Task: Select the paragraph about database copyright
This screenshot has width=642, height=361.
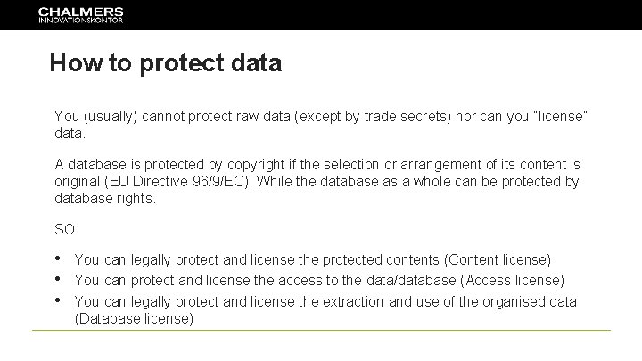Action: point(317,181)
